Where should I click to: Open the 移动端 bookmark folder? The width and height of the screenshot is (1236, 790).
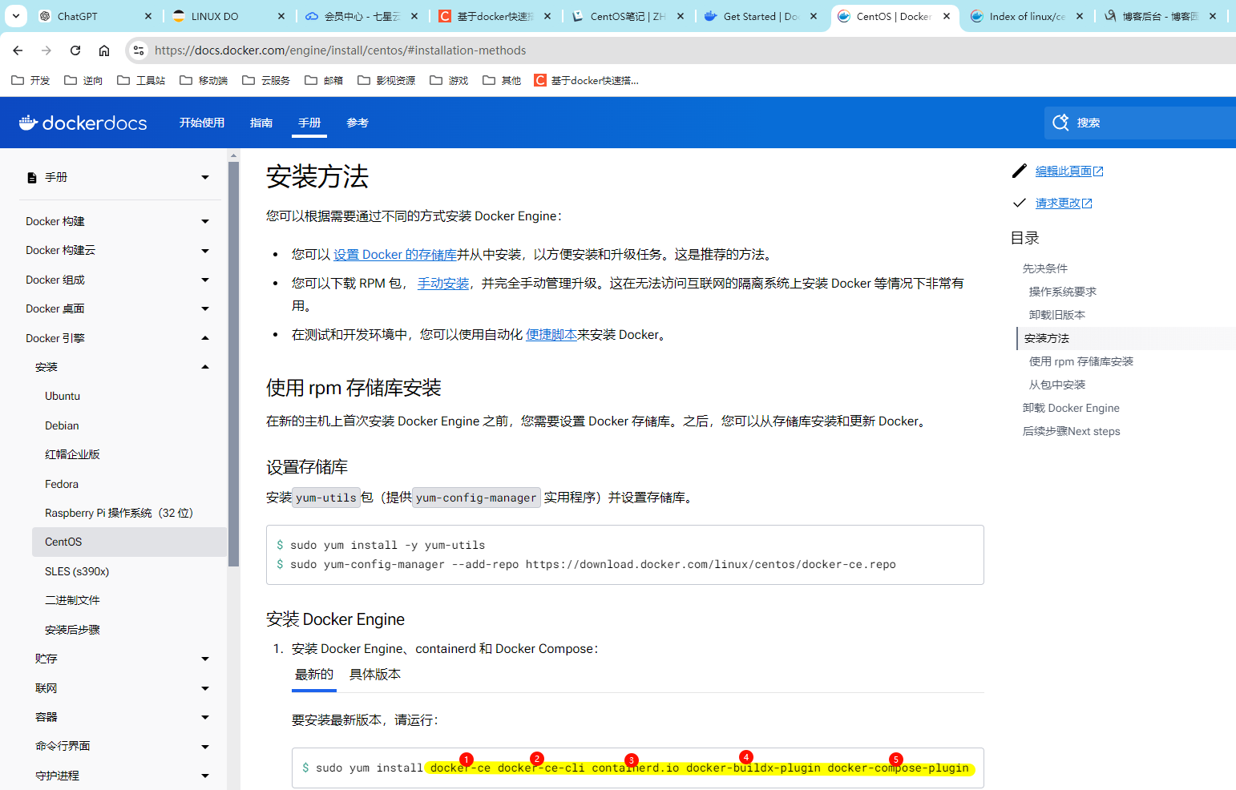(x=204, y=80)
